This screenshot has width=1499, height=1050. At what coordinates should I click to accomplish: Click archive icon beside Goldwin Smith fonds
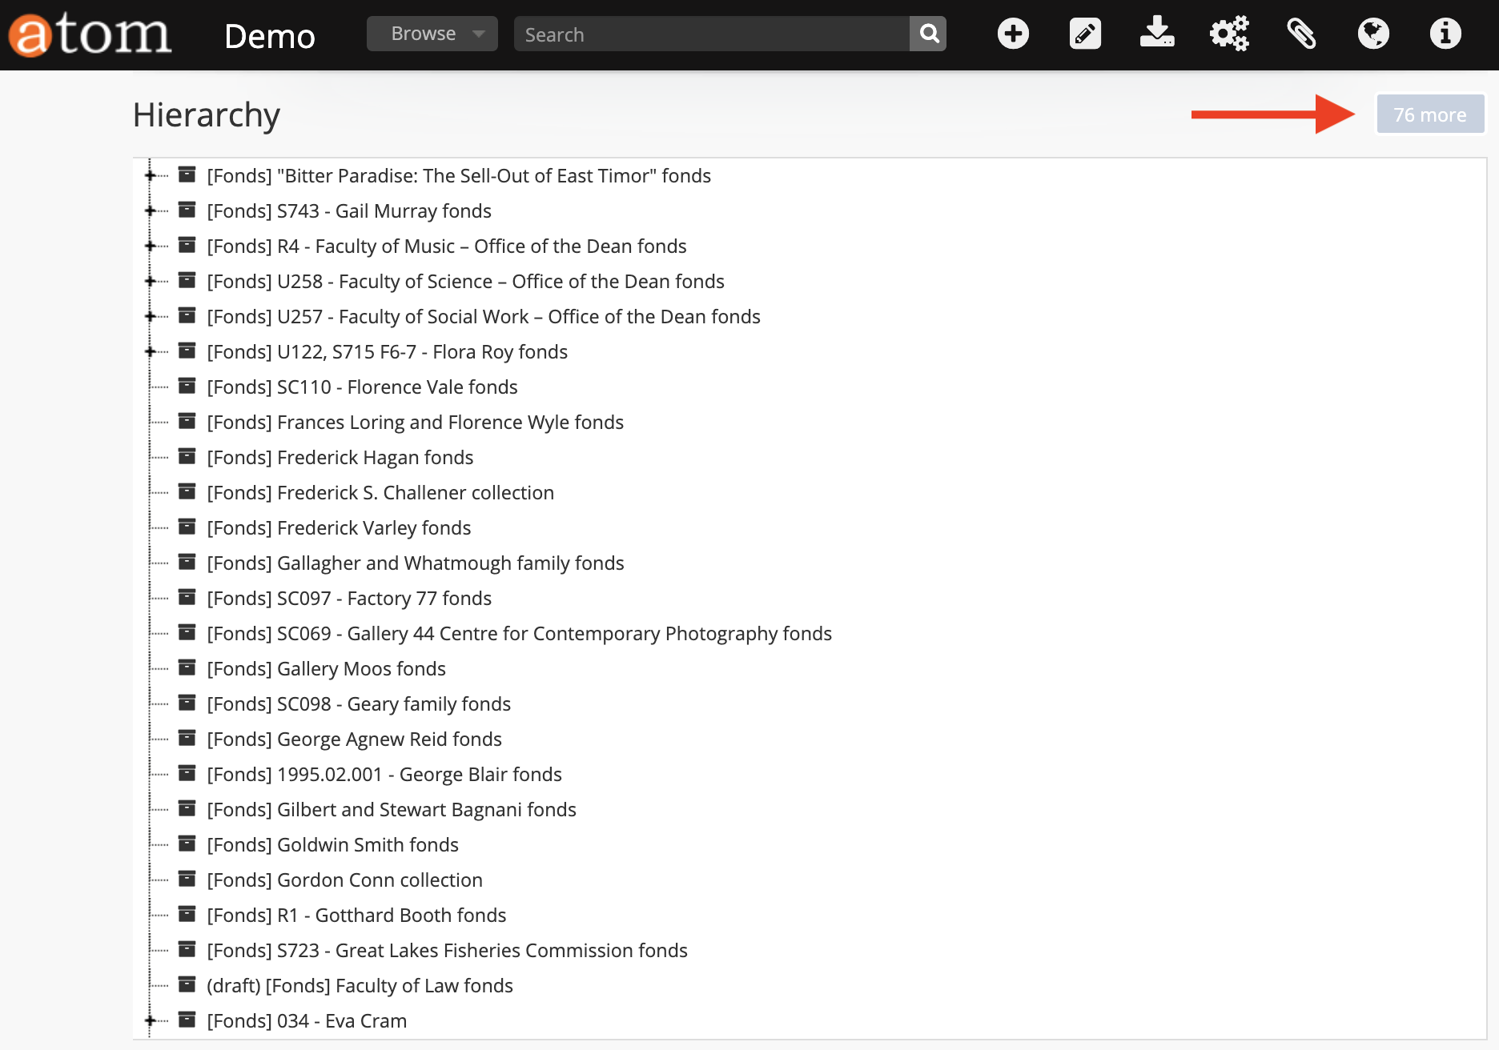coord(187,844)
